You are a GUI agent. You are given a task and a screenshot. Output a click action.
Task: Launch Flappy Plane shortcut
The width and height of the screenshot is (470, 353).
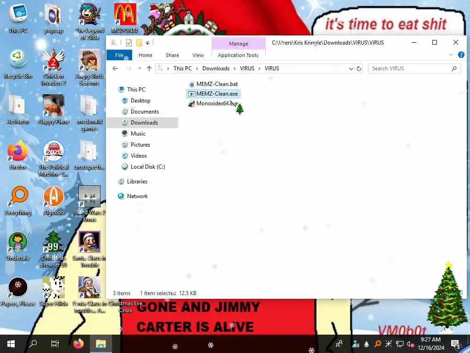pos(53,109)
